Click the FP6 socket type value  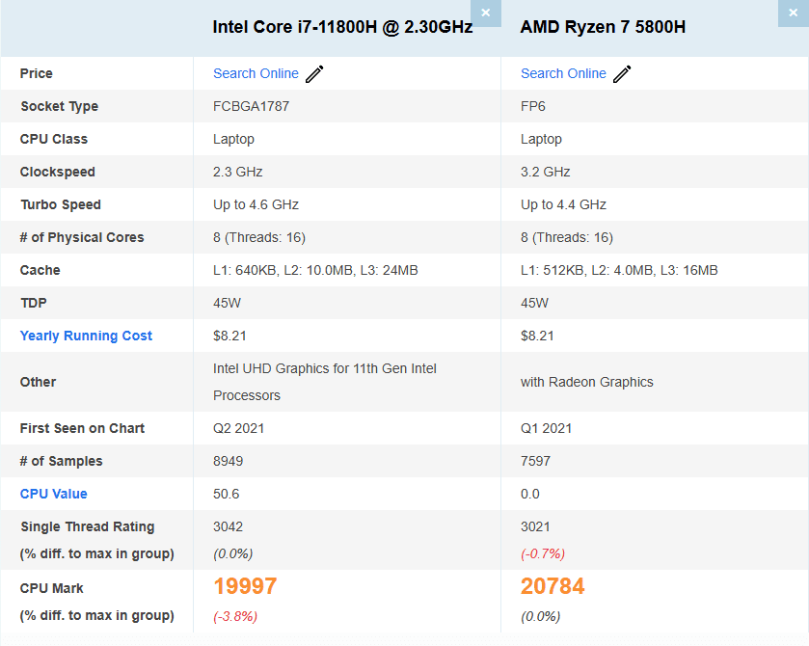532,106
